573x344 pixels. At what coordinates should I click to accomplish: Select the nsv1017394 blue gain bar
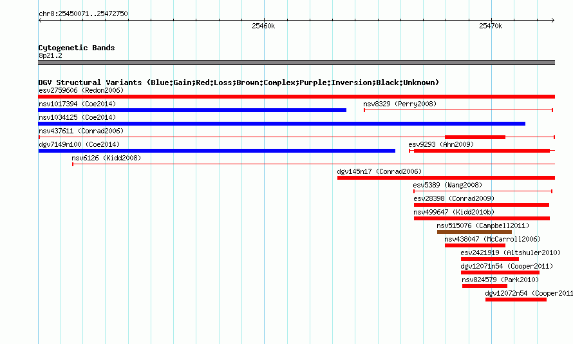tap(193, 110)
